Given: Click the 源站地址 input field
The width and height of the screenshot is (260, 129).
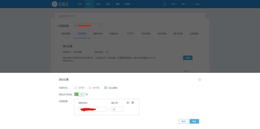Looking at the screenshot, I should pyautogui.click(x=92, y=109).
